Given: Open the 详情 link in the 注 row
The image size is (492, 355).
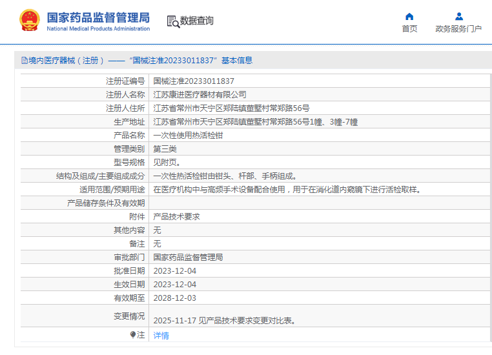Looking at the screenshot, I should (161, 336).
